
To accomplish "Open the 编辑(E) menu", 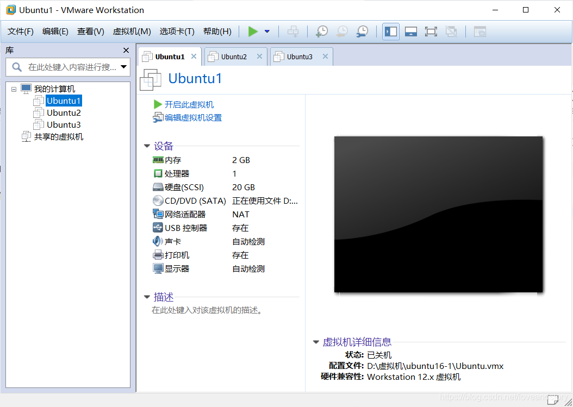I will 55,32.
